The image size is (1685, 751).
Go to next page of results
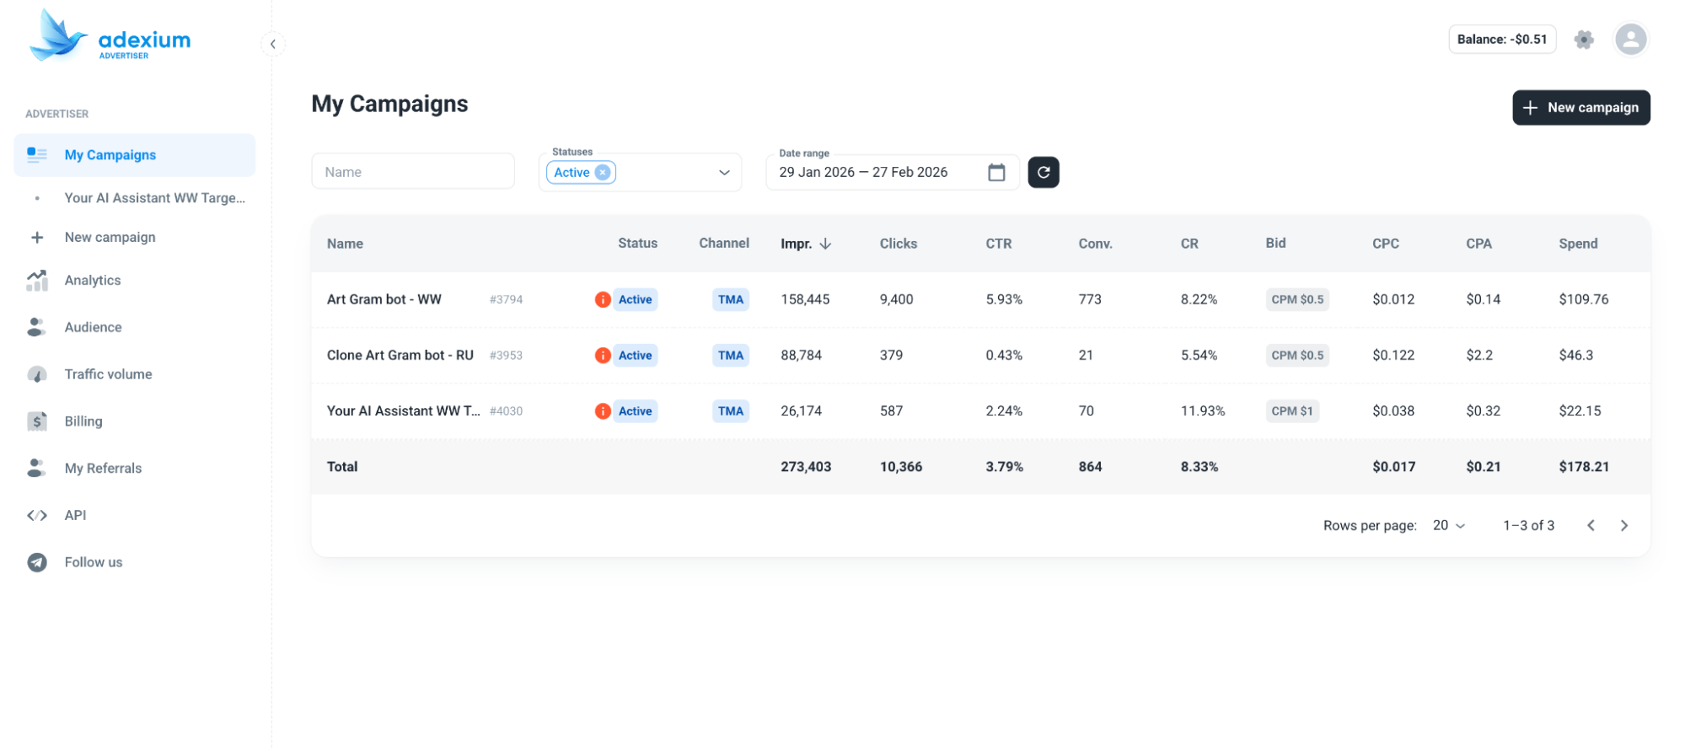[1623, 526]
